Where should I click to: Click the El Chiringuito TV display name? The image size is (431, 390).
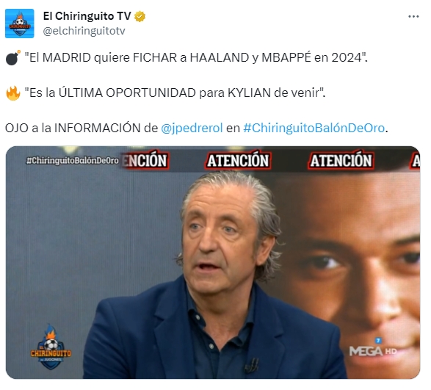pyautogui.click(x=87, y=16)
